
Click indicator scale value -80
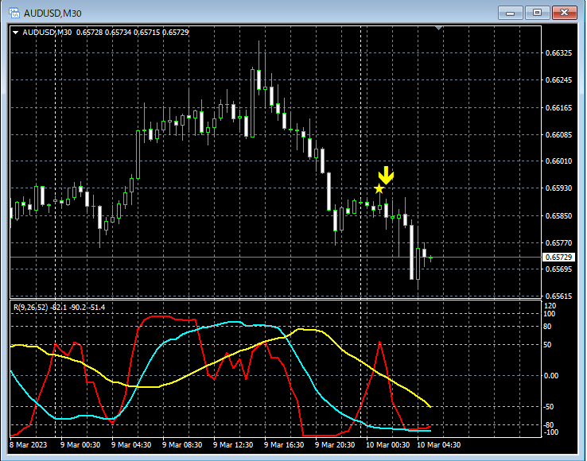point(548,425)
